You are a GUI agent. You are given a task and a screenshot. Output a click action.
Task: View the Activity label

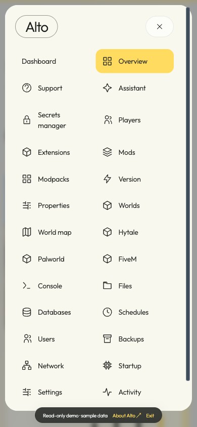(130, 393)
